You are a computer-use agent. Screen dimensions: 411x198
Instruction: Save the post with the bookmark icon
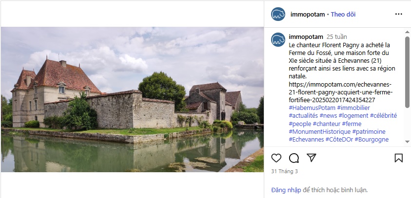398,158
